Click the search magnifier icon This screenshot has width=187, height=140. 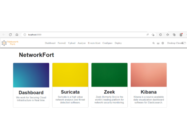pyautogui.click(x=153, y=43)
